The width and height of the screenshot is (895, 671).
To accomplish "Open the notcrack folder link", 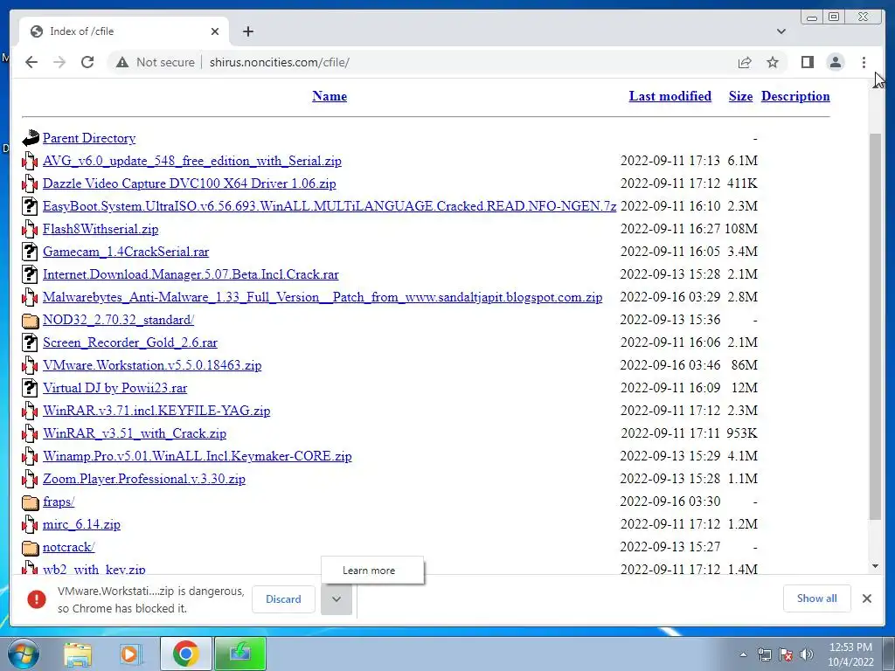I will tap(68, 547).
